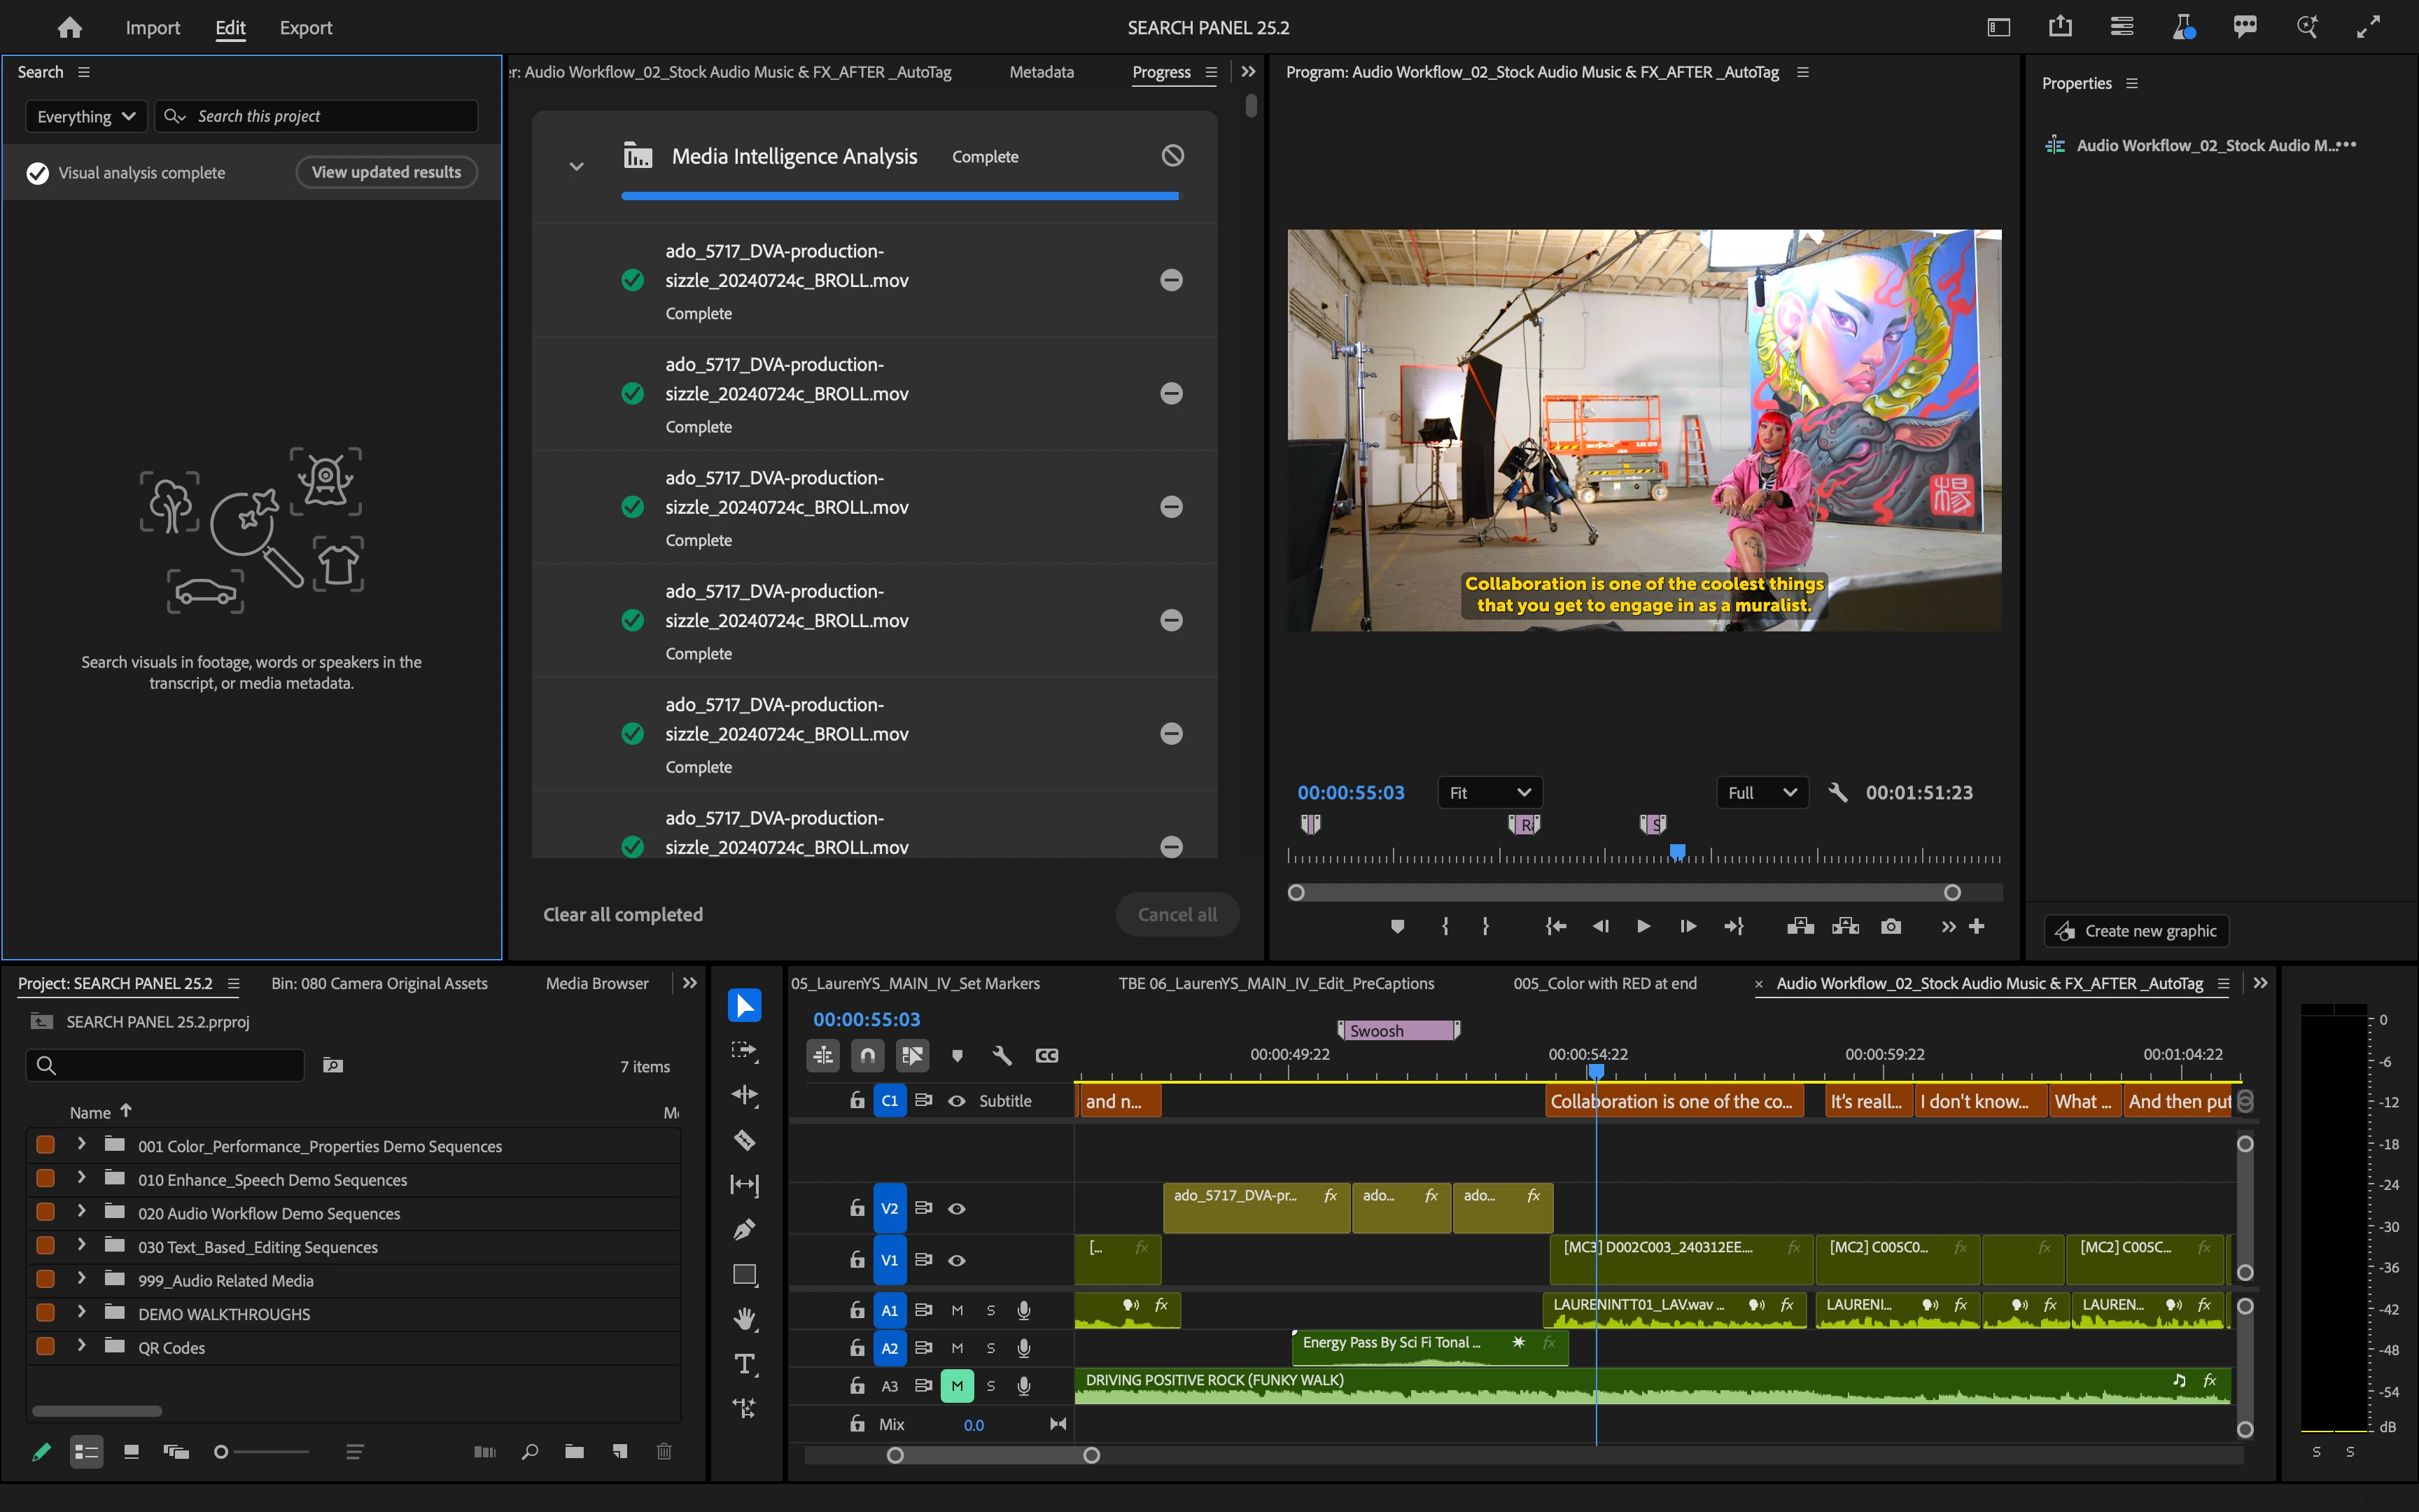Click the New Bin folder icon
The width and height of the screenshot is (2419, 1512).
pos(574,1452)
